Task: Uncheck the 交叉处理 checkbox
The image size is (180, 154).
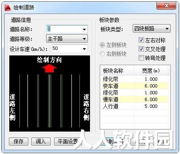Action: 141,49
